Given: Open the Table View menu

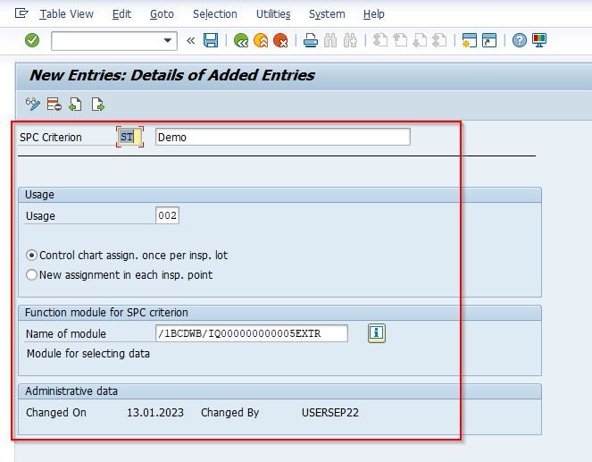Looking at the screenshot, I should 66,14.
